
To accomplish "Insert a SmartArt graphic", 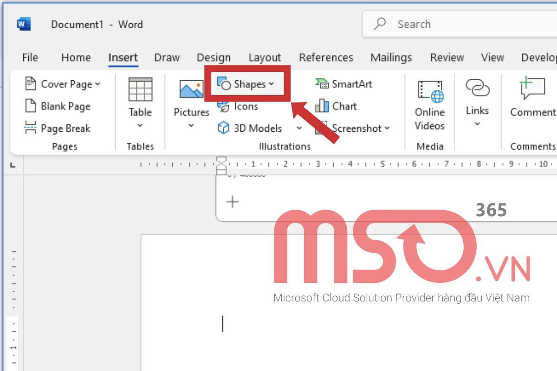I will (x=343, y=84).
